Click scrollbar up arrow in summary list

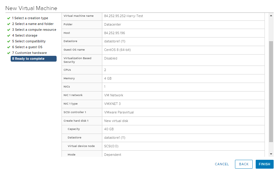click(271, 16)
